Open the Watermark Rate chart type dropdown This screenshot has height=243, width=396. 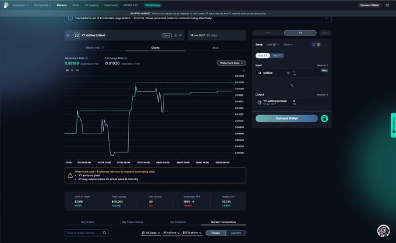pos(231,63)
